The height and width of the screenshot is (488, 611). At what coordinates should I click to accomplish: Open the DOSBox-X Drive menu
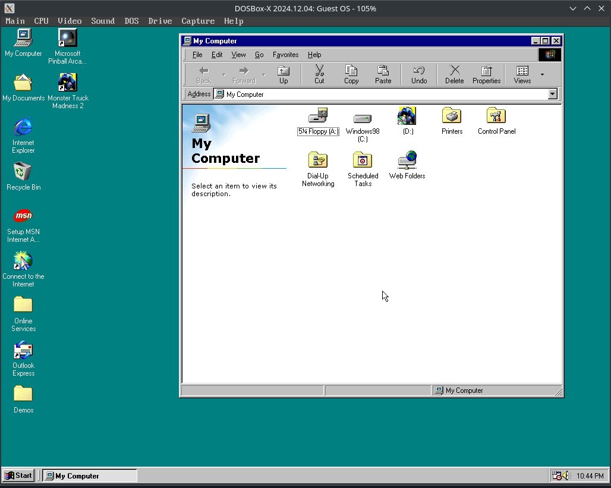tap(160, 21)
